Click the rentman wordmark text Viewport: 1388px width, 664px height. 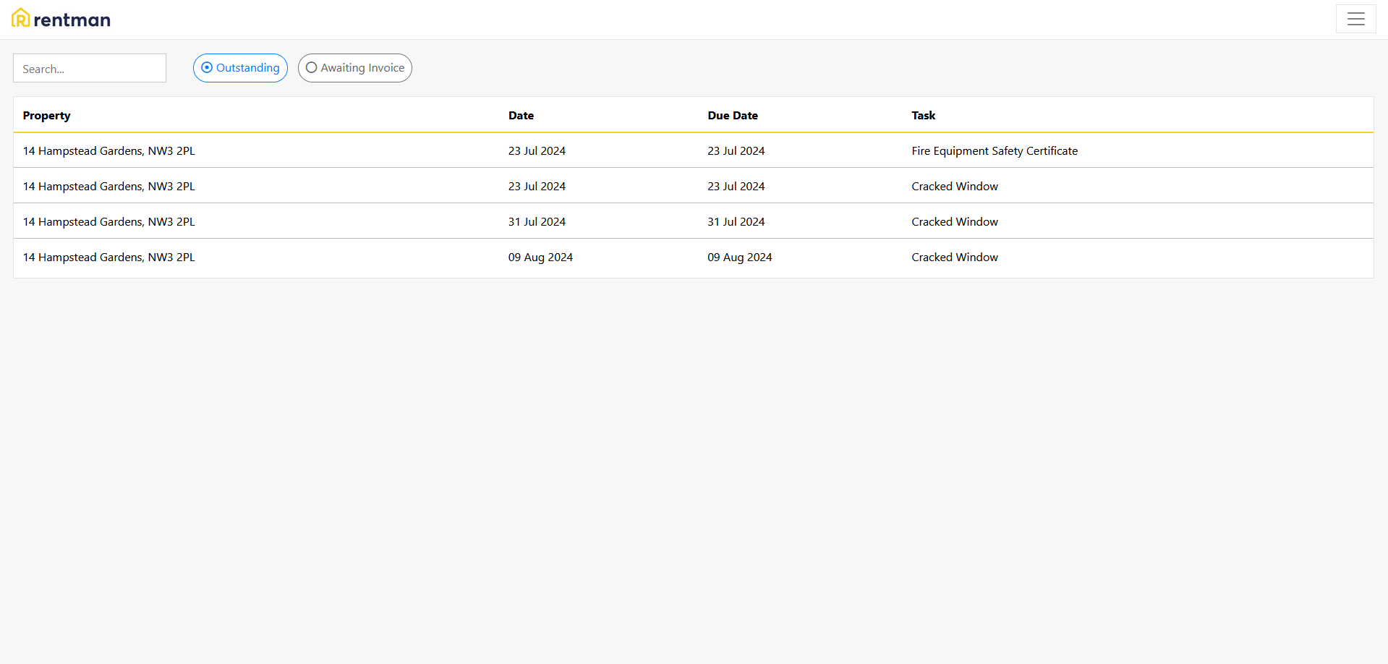pos(72,20)
